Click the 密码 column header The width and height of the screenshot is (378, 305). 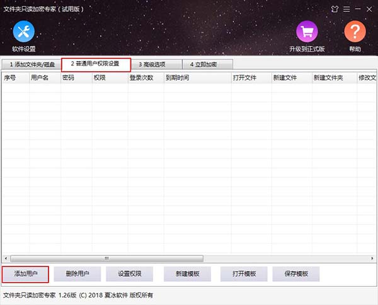pos(76,78)
